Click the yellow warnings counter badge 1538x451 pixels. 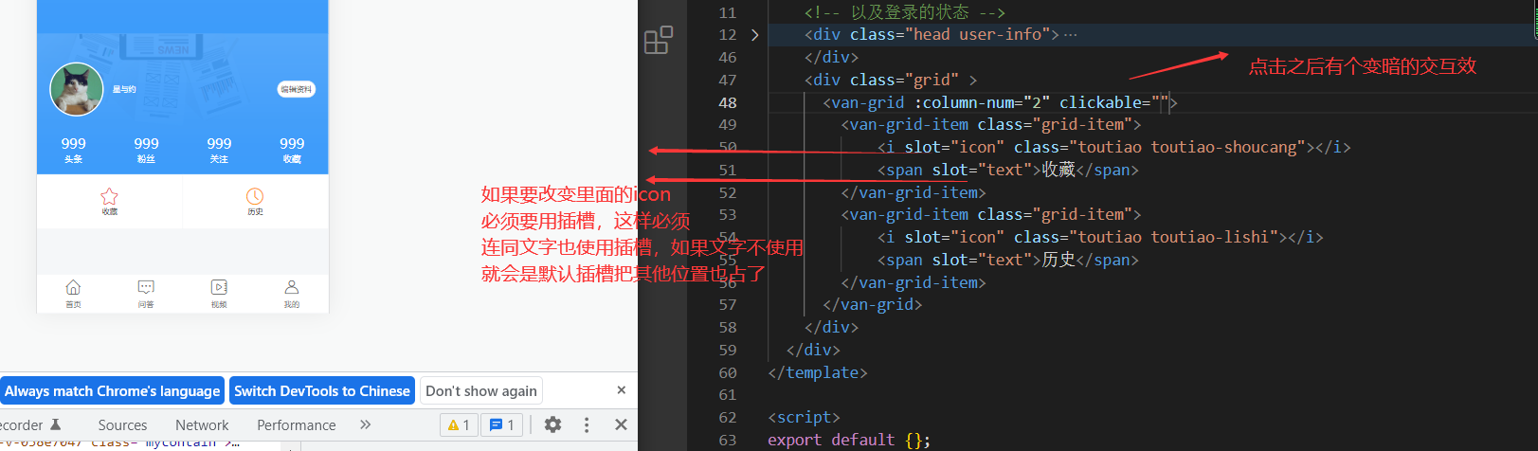(459, 425)
